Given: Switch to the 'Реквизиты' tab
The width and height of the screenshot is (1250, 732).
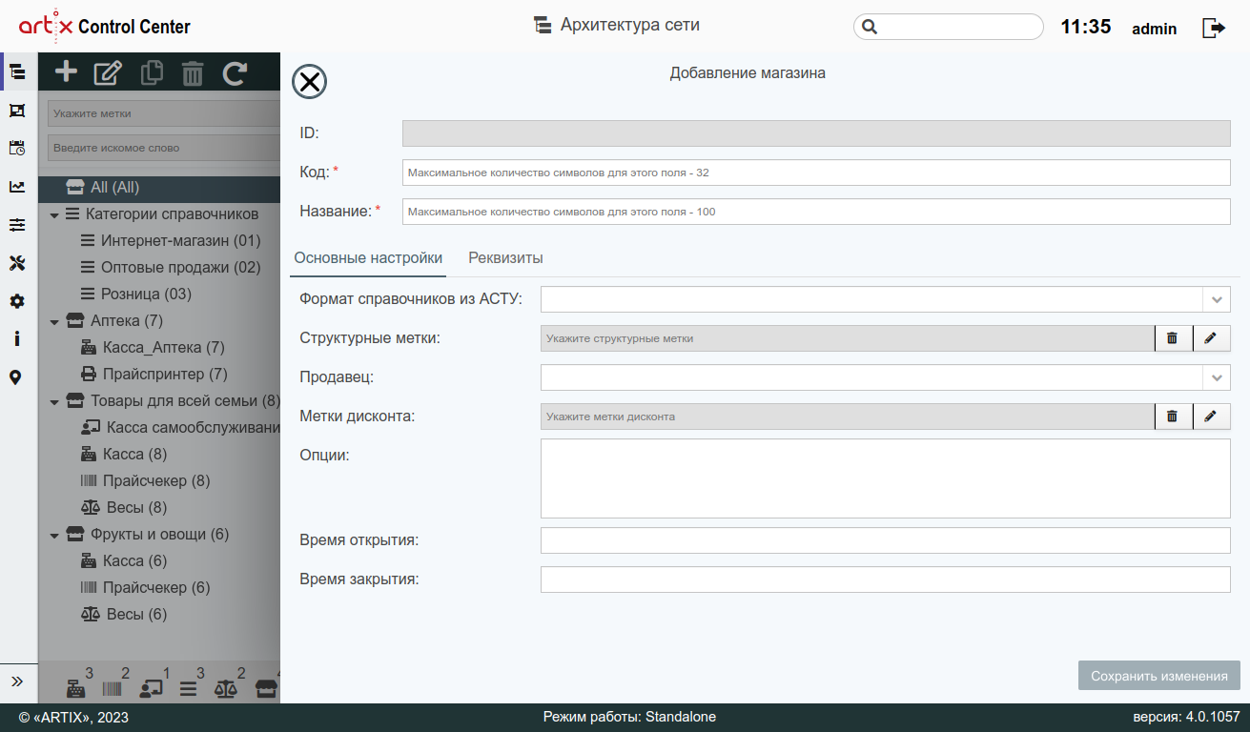Looking at the screenshot, I should [505, 258].
